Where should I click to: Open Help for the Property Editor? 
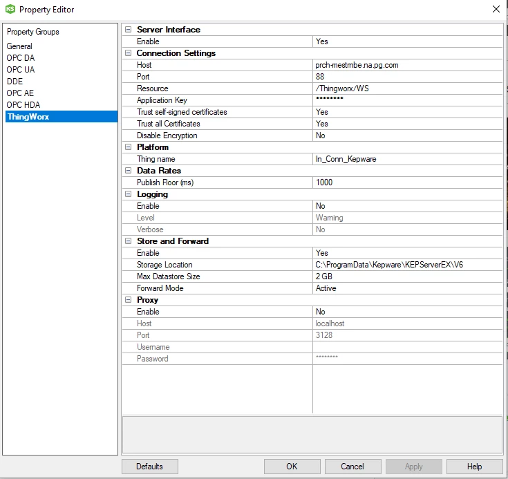[x=474, y=467]
